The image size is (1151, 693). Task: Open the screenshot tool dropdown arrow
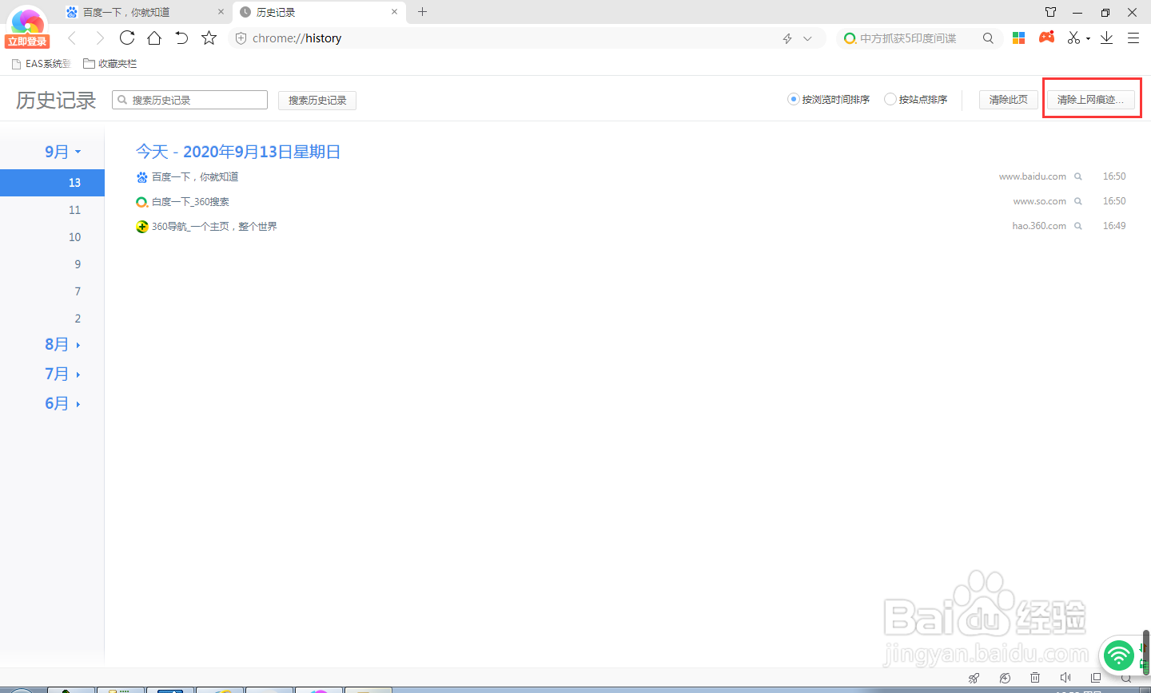coord(1088,39)
